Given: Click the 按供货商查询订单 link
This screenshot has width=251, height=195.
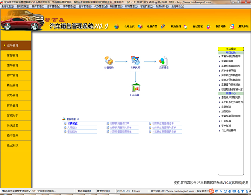Looking at the screenshot, I should tap(120, 123).
